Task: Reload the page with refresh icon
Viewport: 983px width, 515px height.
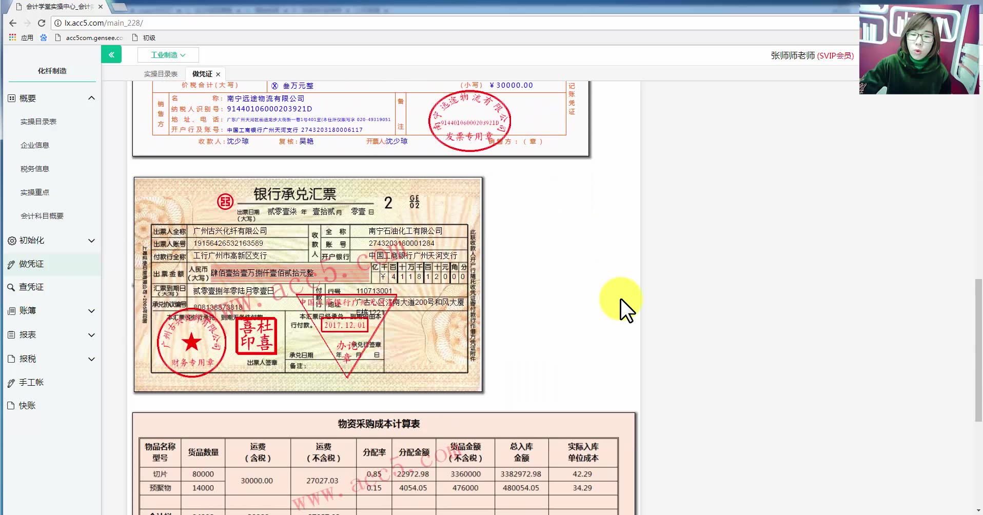Action: (42, 23)
